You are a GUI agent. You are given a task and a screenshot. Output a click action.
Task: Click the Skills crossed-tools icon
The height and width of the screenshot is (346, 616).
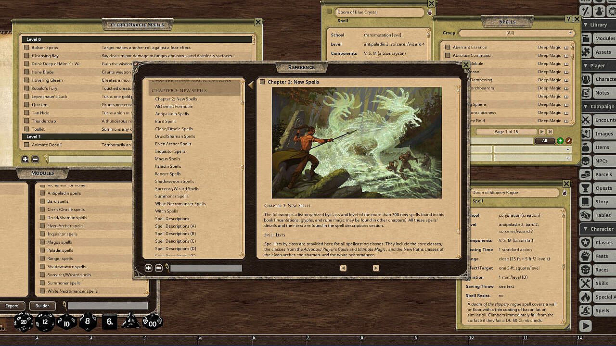click(x=586, y=284)
